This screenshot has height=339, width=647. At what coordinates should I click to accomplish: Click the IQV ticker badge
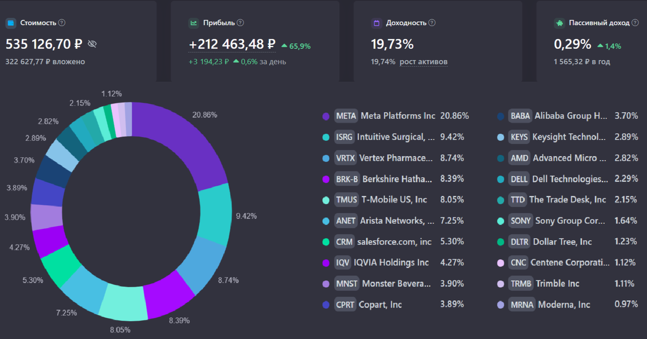tap(343, 262)
